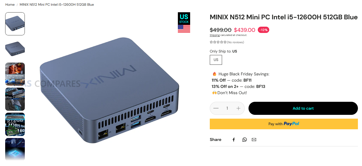Viewport: 362px width, 166px height.
Task: Open the 512GB DDR5 RAM thumbnail
Action: [x=15, y=124]
